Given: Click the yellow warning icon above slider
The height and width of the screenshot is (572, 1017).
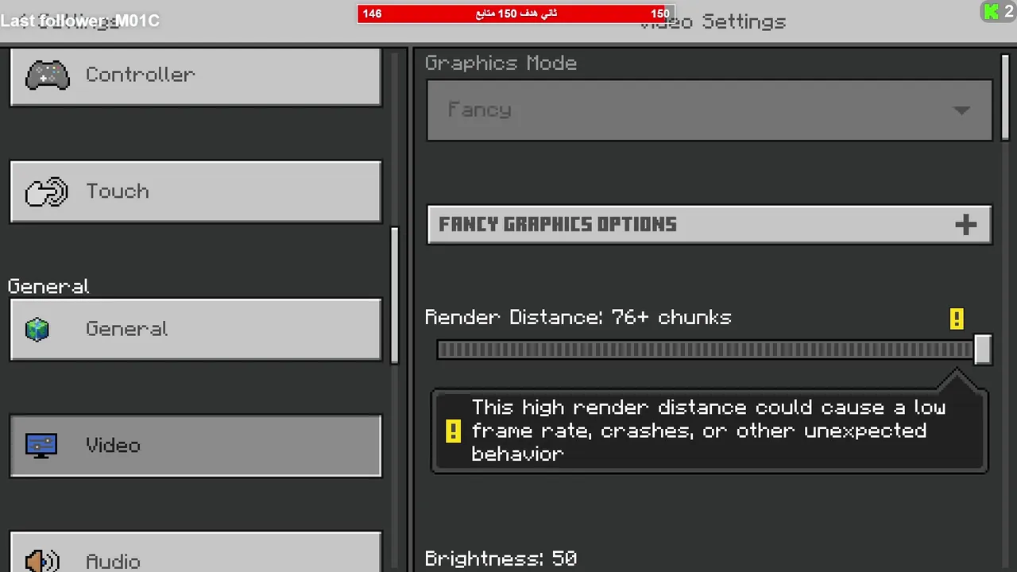Looking at the screenshot, I should (x=957, y=319).
